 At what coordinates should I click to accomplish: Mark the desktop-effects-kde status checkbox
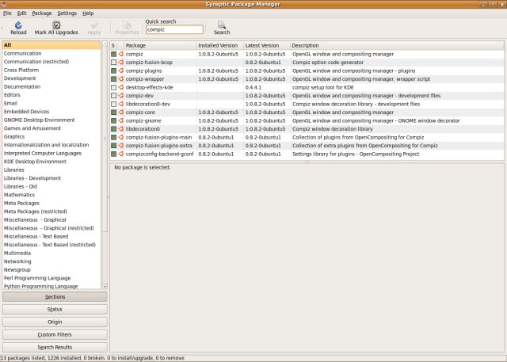[113, 87]
